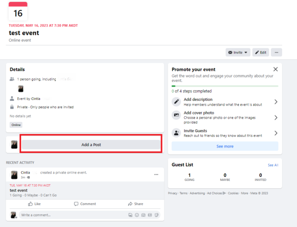
Task: Click the pencil icon beside Add description
Action: click(176, 102)
